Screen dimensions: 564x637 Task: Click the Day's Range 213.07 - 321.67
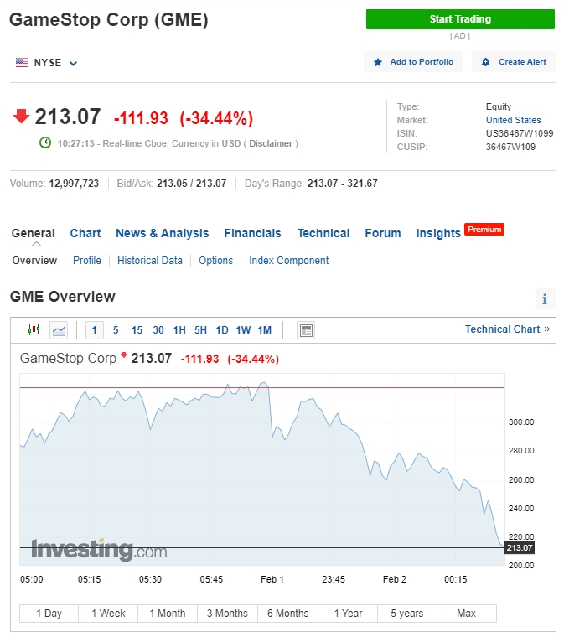342,184
